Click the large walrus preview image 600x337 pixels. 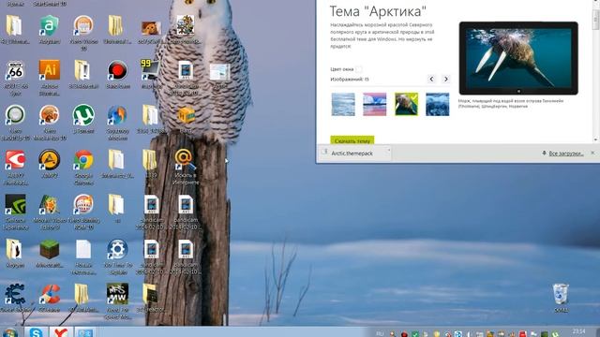(518, 58)
